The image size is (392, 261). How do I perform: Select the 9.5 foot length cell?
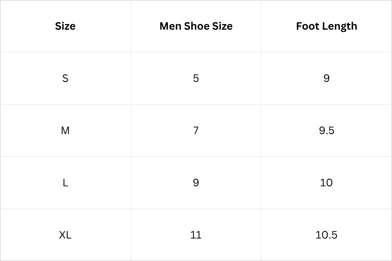[327, 130]
